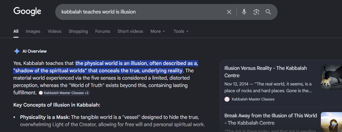Open search by image camera icon

pyautogui.click(x=256, y=12)
